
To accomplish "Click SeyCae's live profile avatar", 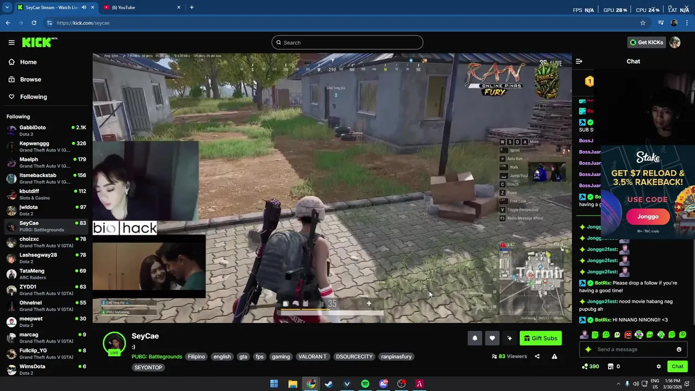I will (114, 343).
